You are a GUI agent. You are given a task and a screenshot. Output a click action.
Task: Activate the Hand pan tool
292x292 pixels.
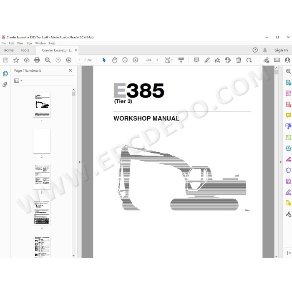(x=115, y=60)
